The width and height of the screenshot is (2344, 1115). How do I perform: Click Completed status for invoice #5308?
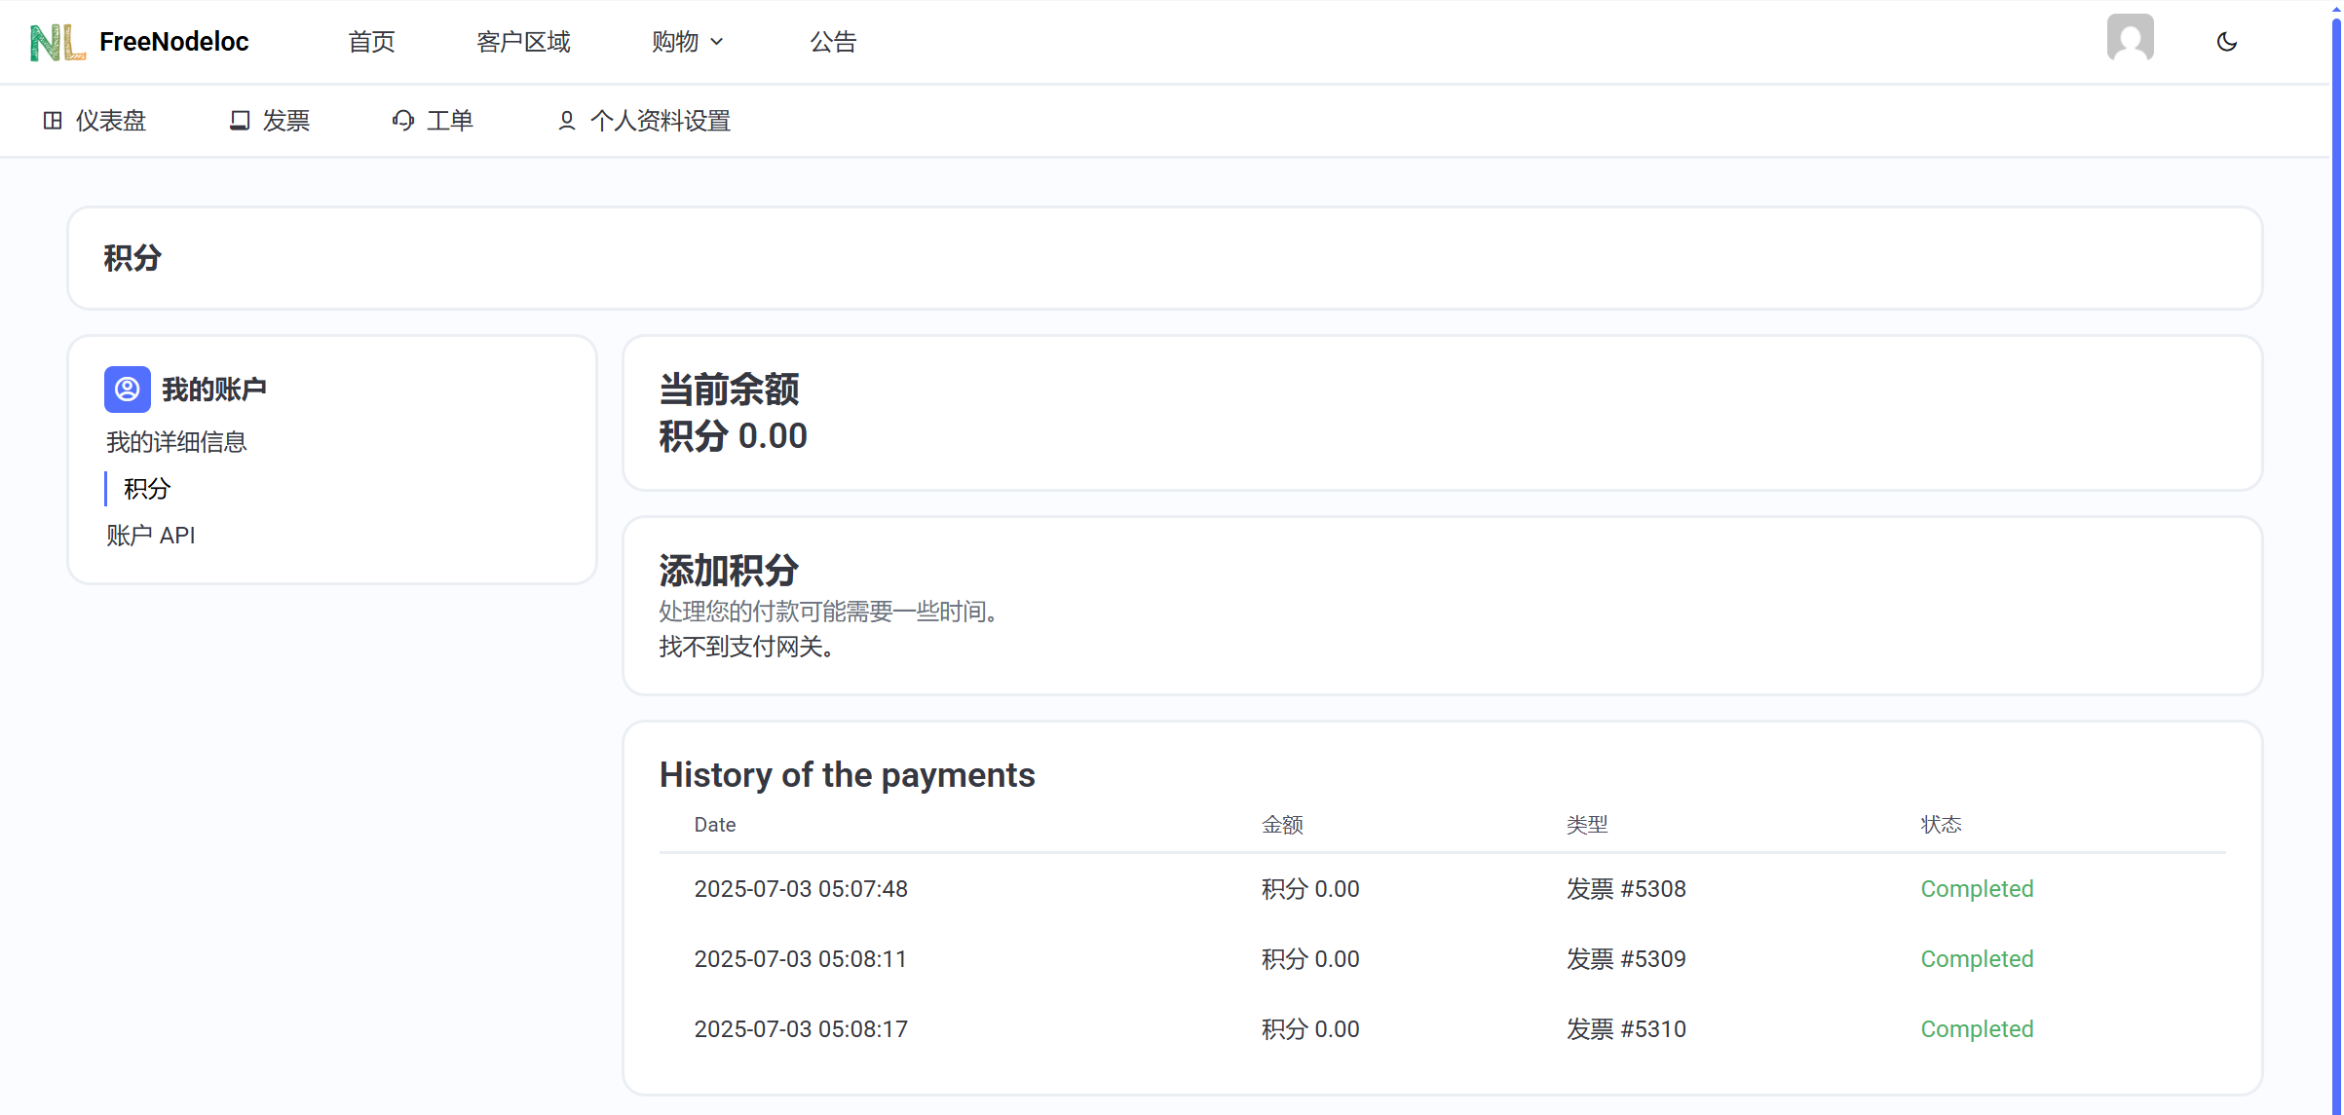click(1977, 889)
